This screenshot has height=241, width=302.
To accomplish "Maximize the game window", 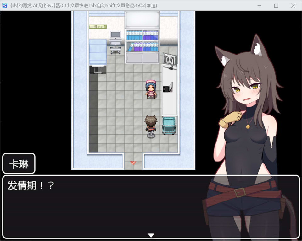I will [276, 6].
